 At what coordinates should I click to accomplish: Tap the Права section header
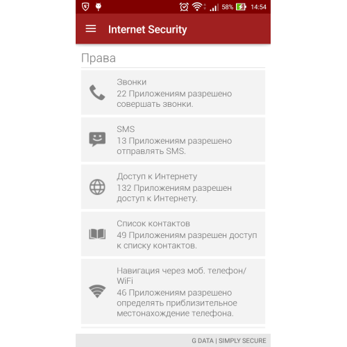pos(99,58)
